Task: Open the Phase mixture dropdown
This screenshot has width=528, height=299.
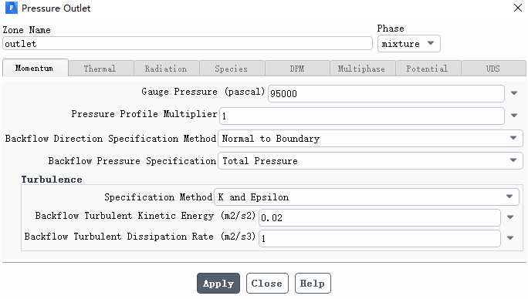Action: [x=408, y=44]
